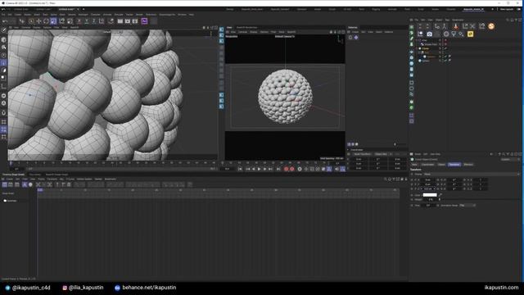Open the Simulate menu
This screenshot has height=295, width=524.
pyautogui.click(x=119, y=15)
